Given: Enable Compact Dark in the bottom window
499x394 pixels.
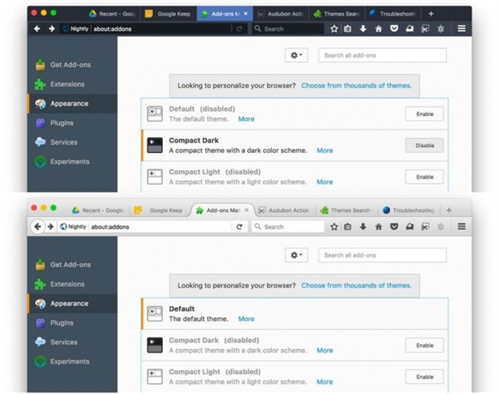Looking at the screenshot, I should click(424, 345).
